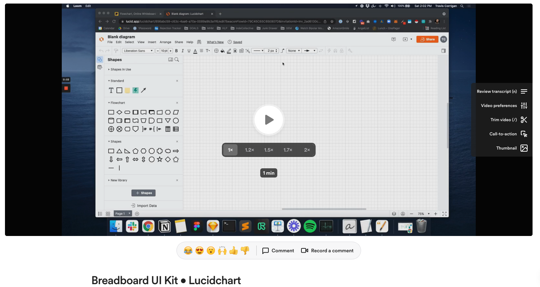Select the arrow line shape in Standard
This screenshot has width=540, height=287.
143,90
